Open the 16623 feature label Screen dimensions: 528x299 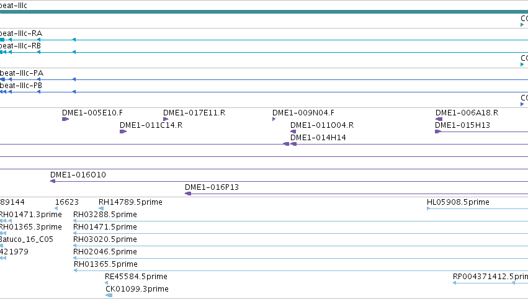66,202
